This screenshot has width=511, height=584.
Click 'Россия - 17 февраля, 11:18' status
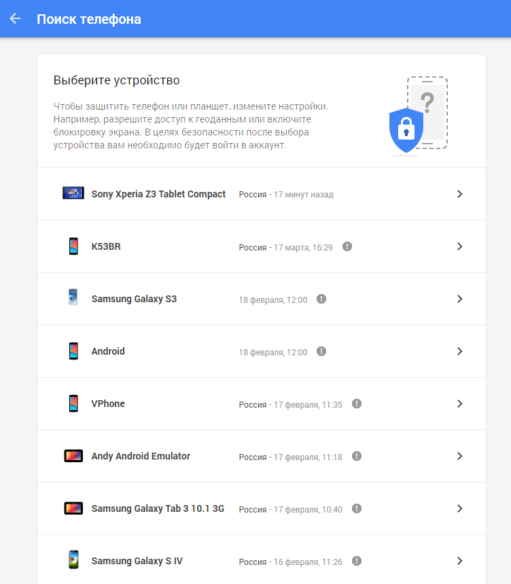290,457
